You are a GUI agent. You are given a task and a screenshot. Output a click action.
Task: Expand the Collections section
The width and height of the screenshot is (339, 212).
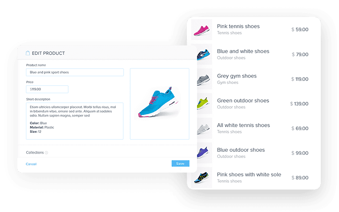click(35, 153)
